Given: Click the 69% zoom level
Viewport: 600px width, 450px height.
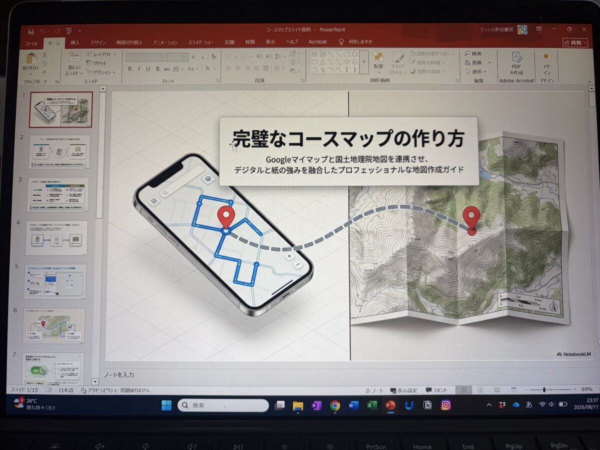Looking at the screenshot, I should (586, 389).
